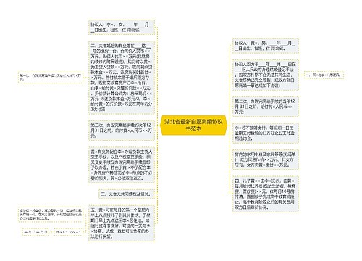Select the small node starting 第一次
362x261 pixels.
pyautogui.click(x=51, y=78)
